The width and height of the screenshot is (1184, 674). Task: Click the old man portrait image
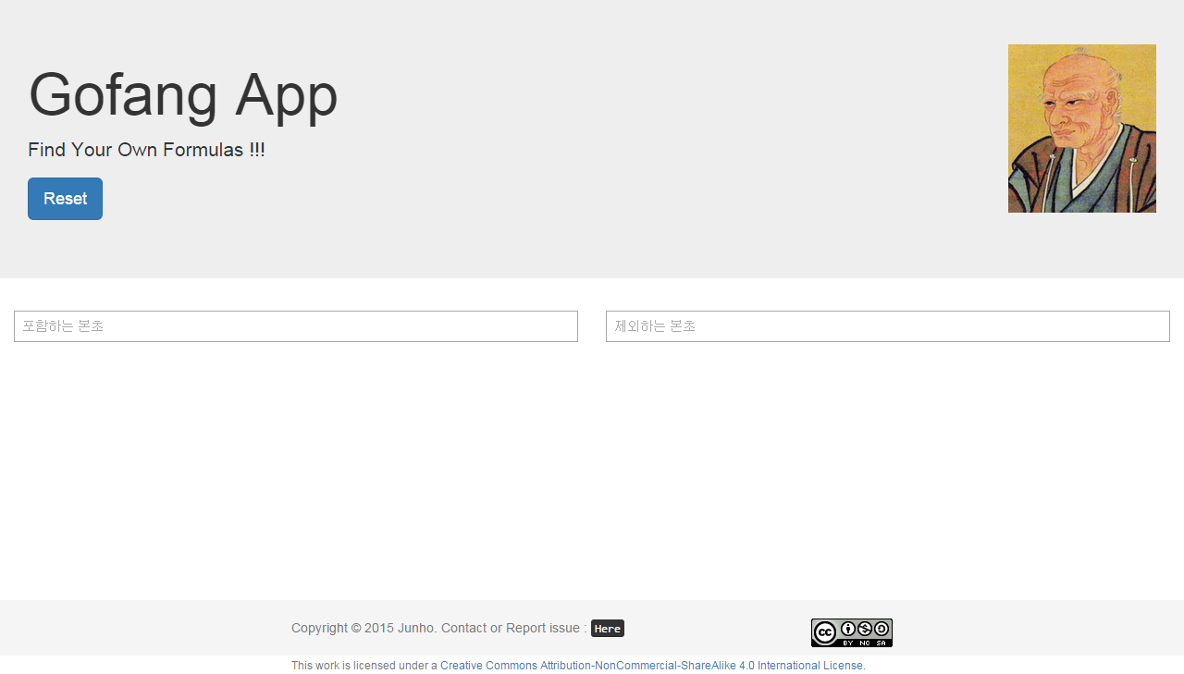click(1082, 129)
